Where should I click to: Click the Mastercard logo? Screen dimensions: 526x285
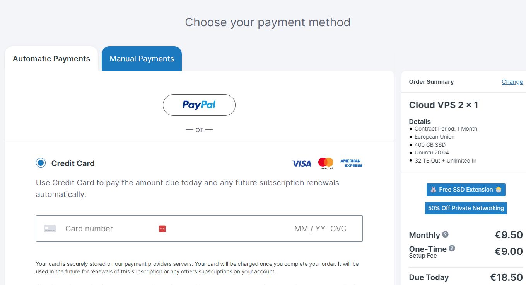(x=326, y=163)
